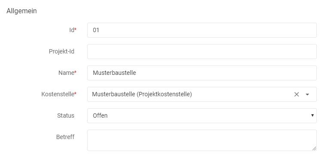Click the Betreff textarea resize handle
This screenshot has height=157, width=331.
pyautogui.click(x=314, y=148)
